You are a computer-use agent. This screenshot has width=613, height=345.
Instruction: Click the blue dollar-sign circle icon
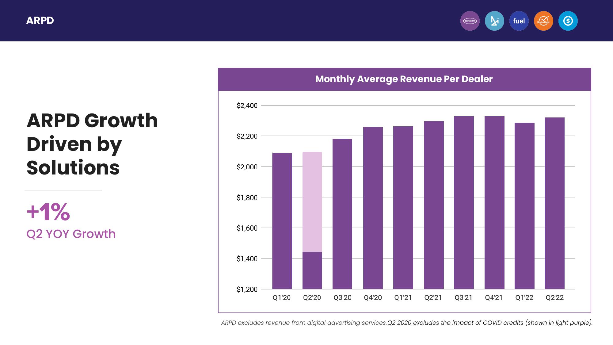point(568,21)
